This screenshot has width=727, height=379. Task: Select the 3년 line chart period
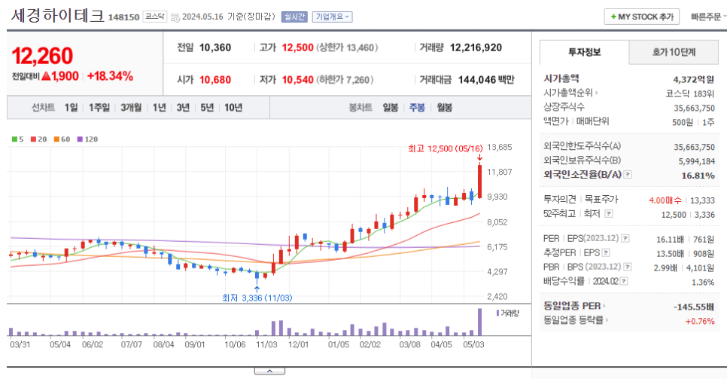click(183, 108)
